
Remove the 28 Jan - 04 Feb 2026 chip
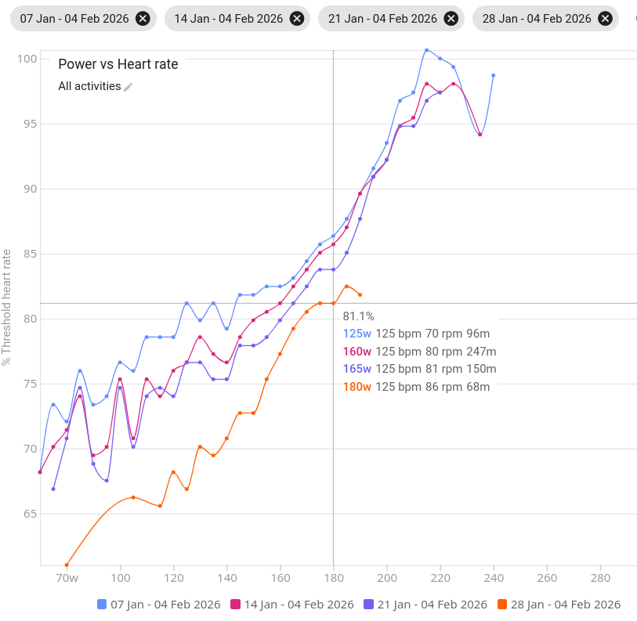click(606, 19)
